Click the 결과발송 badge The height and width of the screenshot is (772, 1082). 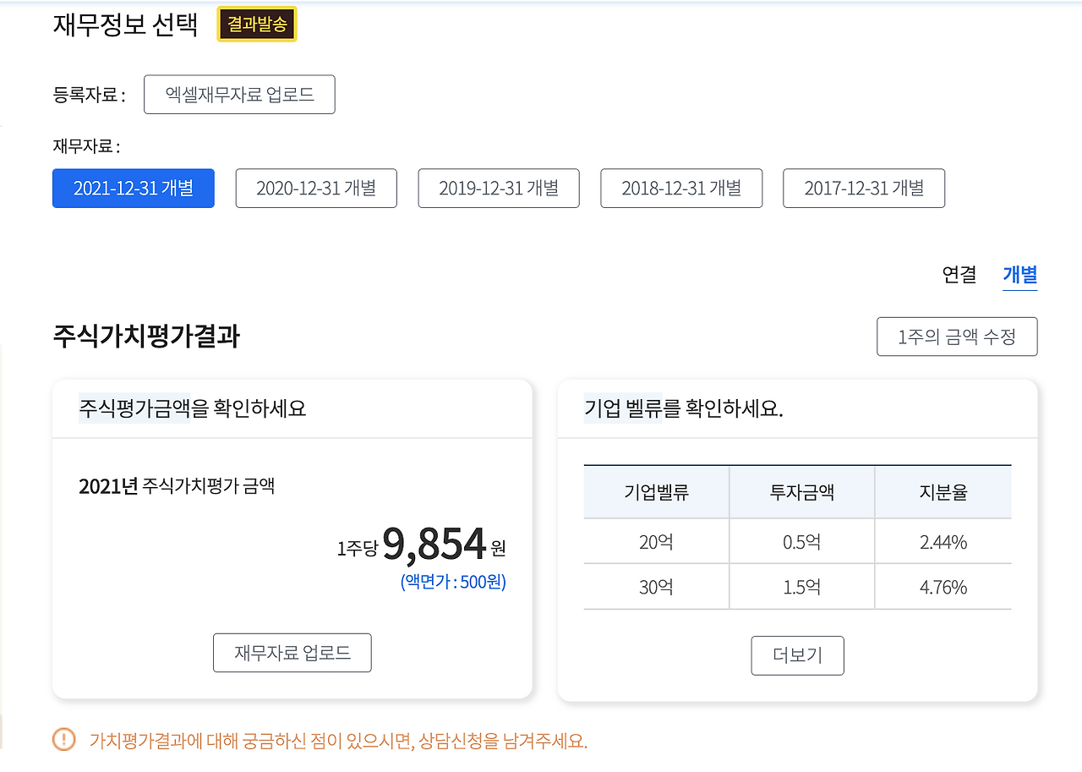pos(256,25)
